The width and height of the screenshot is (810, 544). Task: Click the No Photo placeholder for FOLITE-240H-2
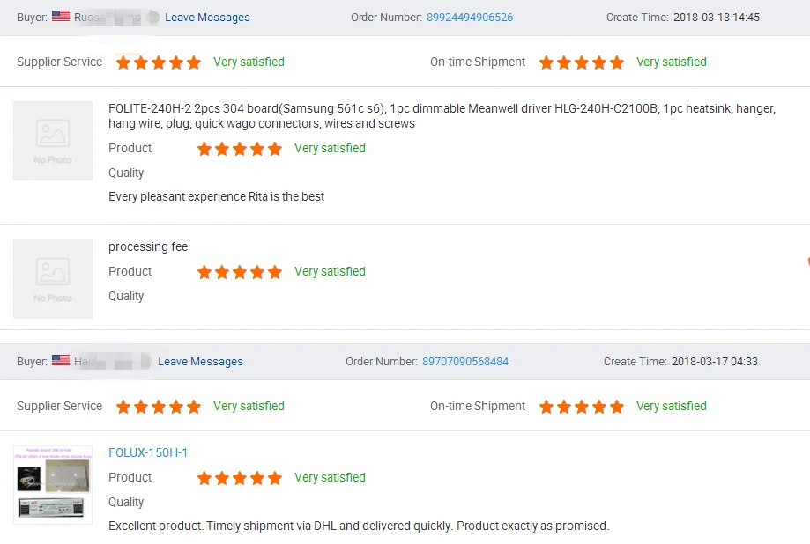pos(53,141)
